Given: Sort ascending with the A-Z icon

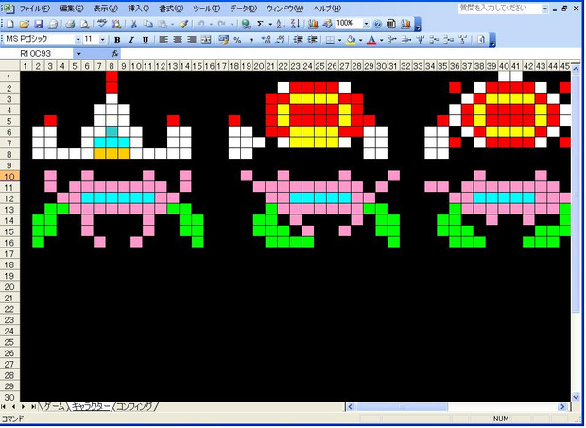Looking at the screenshot, I should (281, 25).
